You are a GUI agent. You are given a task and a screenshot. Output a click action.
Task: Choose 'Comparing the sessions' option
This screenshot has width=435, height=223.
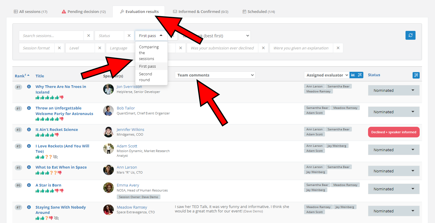pyautogui.click(x=149, y=53)
